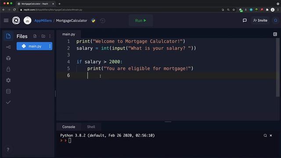Click the MortgageCalculator repl name
This screenshot has height=158, width=281.
[x=72, y=21]
